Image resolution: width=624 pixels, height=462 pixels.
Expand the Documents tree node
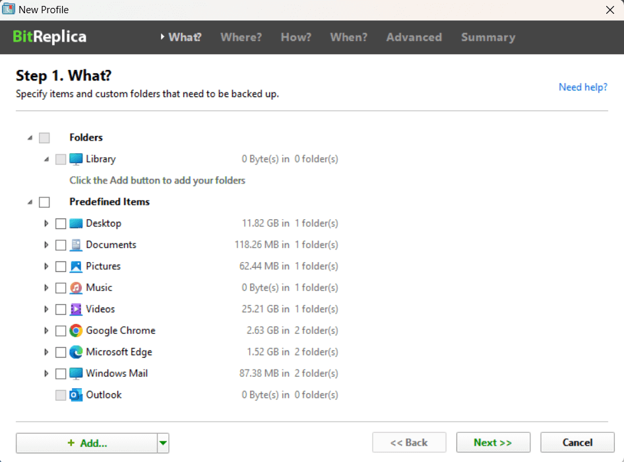tap(46, 245)
